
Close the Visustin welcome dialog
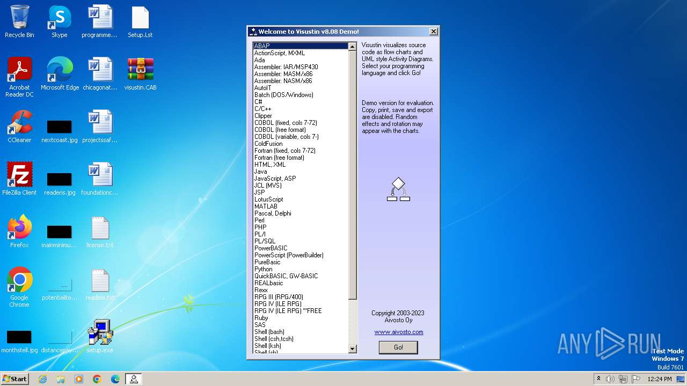(x=434, y=32)
